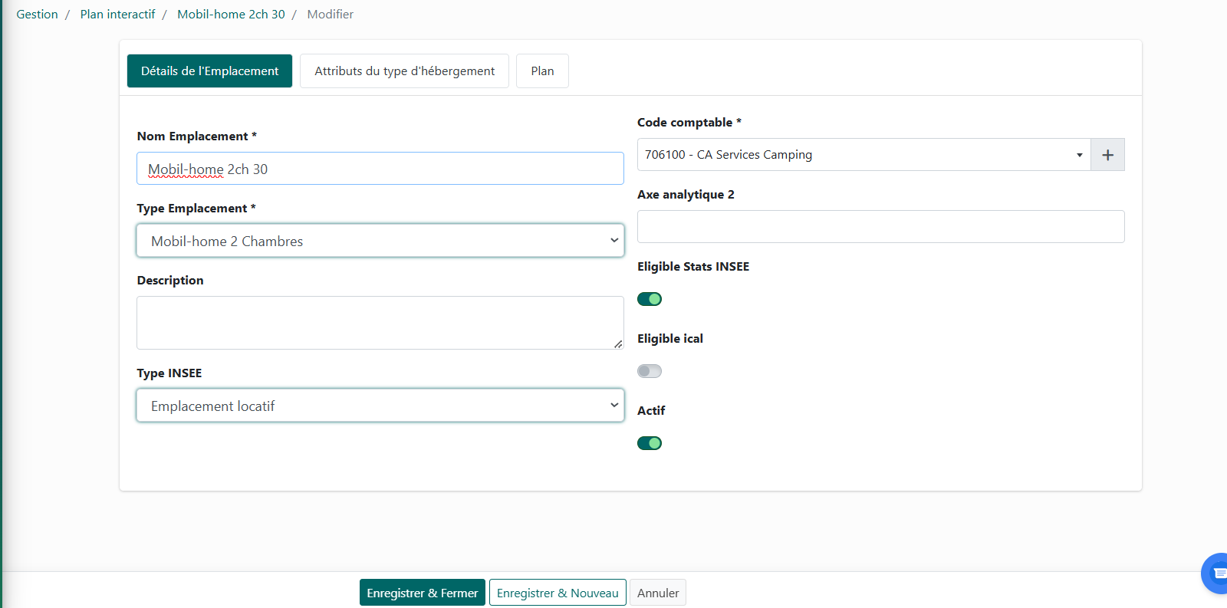Click into the Axe analytique 2 field
The height and width of the screenshot is (608, 1227).
click(x=880, y=227)
